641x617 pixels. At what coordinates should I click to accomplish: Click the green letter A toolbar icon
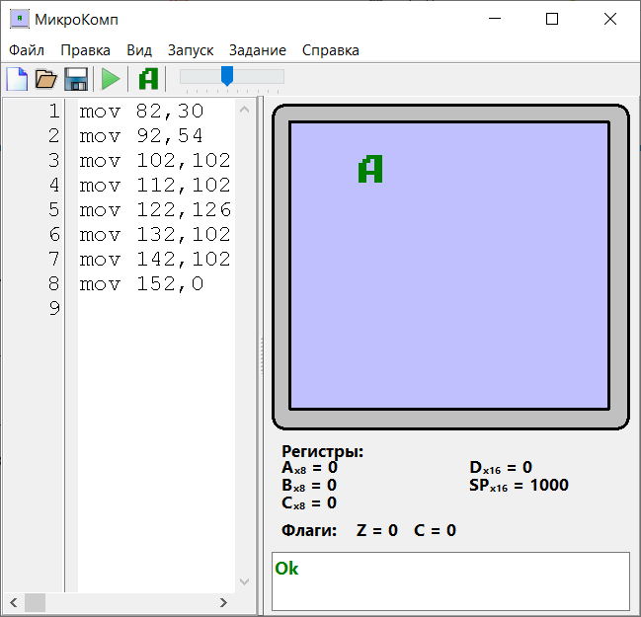point(148,79)
